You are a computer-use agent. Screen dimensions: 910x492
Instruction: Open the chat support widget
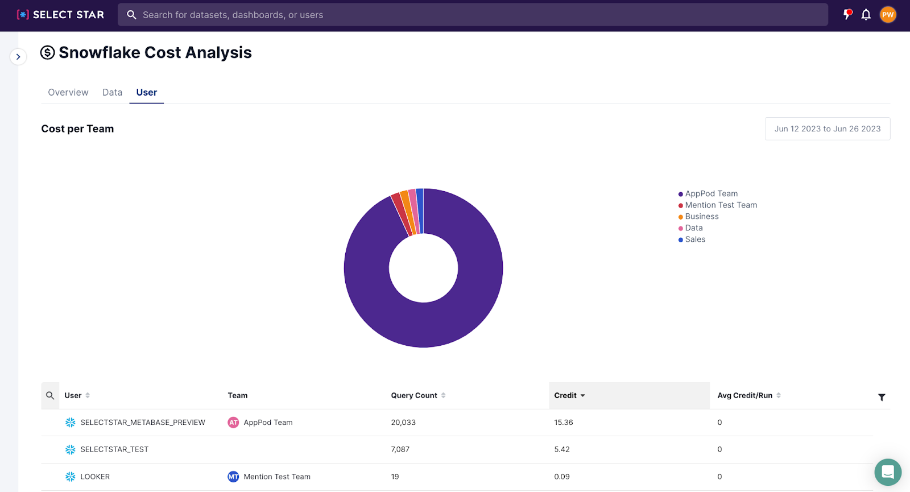click(888, 472)
